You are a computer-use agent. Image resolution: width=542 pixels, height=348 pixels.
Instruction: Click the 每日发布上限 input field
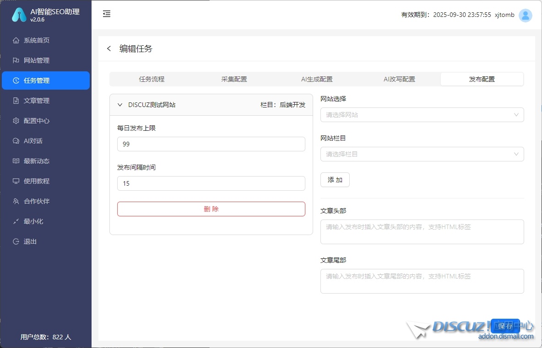pyautogui.click(x=211, y=144)
